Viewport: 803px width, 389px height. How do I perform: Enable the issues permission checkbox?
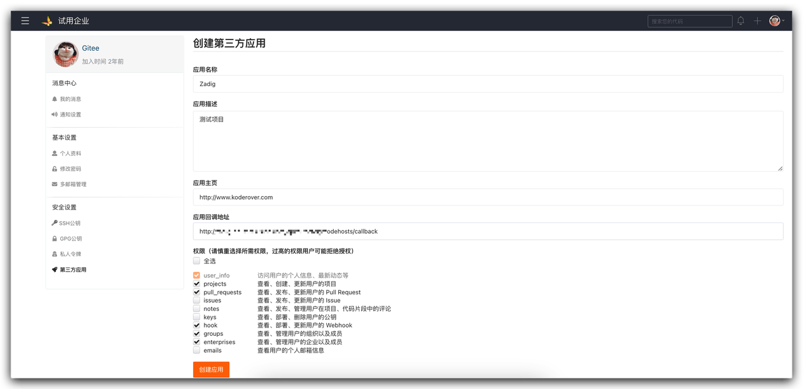197,301
